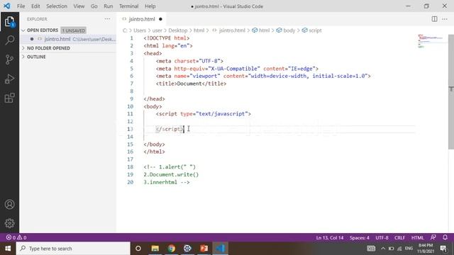Open editor more actions ellipsis
454x255 pixels.
click(445, 19)
